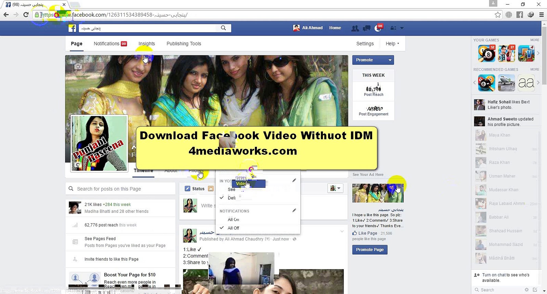
Task: Select the All On notifications option
Action: [233, 219]
